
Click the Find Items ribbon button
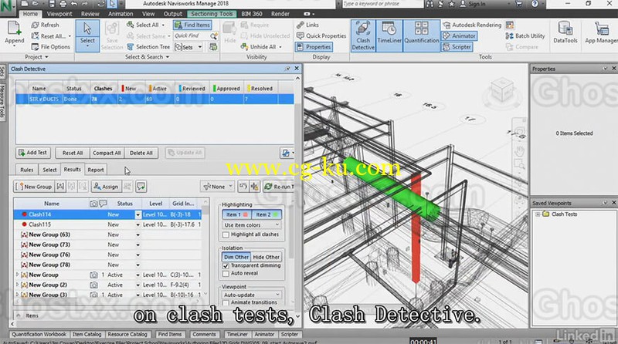point(192,25)
